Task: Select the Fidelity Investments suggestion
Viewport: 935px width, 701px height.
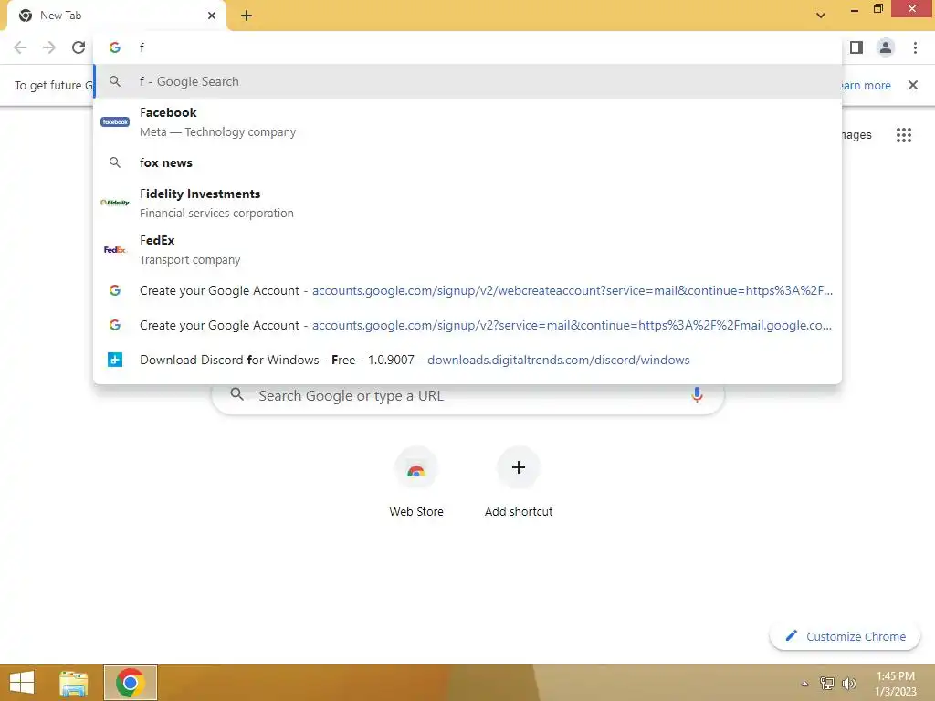Action: (467, 203)
